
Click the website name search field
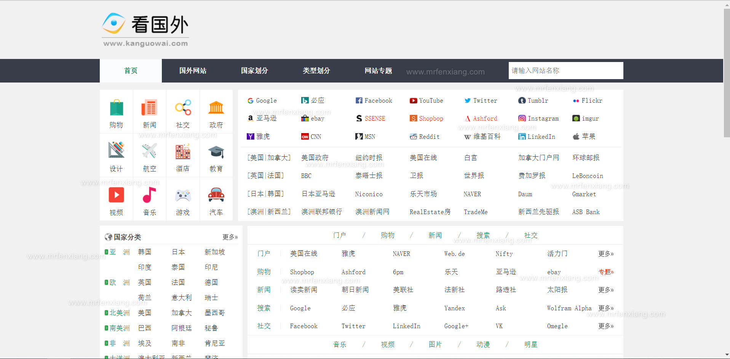565,71
